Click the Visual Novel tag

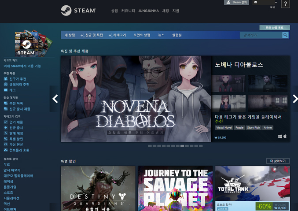224,128
